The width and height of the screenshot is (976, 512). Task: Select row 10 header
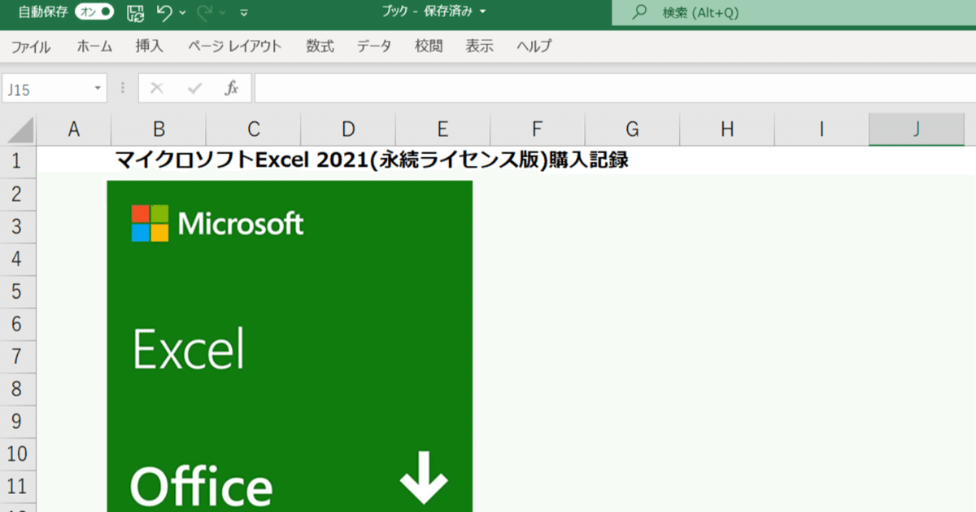tap(18, 453)
